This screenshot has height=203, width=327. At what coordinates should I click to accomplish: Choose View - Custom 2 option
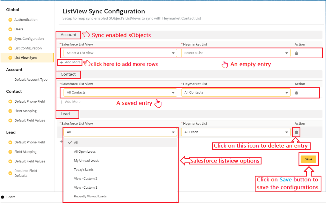[x=120, y=178]
